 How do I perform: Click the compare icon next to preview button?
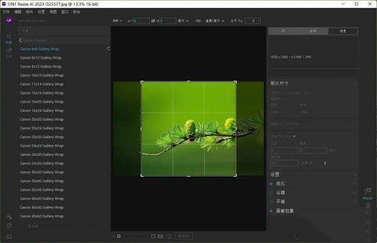tap(170, 237)
